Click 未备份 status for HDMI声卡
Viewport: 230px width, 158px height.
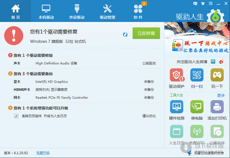(149, 90)
